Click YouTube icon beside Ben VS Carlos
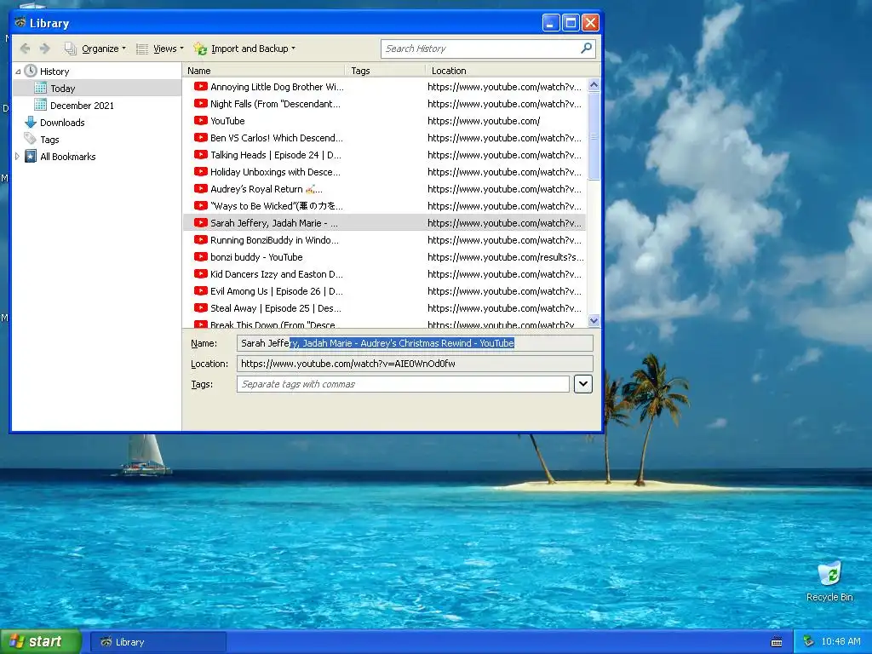This screenshot has width=872, height=654. click(x=201, y=137)
